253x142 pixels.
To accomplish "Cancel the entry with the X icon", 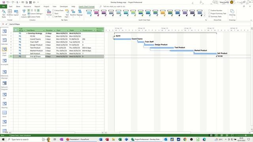I will coord(3,24).
